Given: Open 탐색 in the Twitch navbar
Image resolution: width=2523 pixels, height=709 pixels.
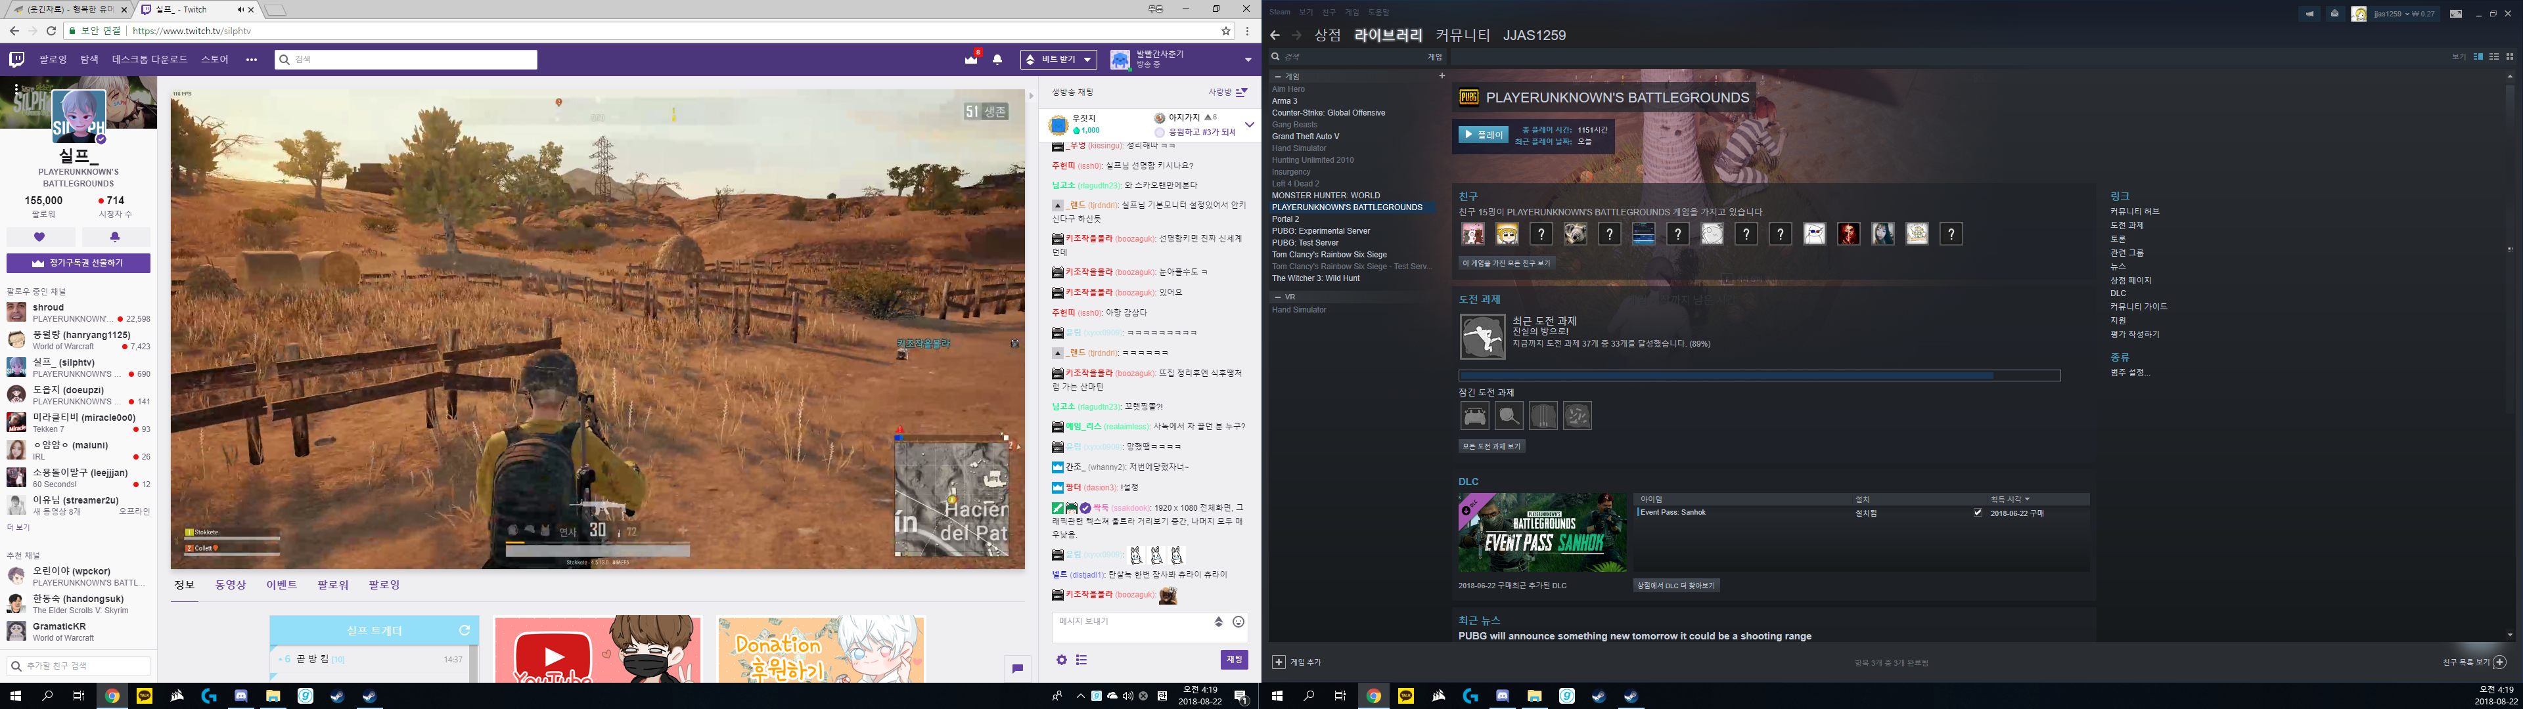Looking at the screenshot, I should pyautogui.click(x=89, y=60).
